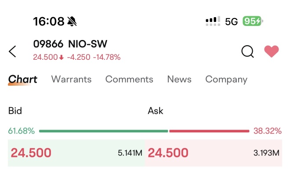
Task: Switch to the News tab
Action: point(179,80)
